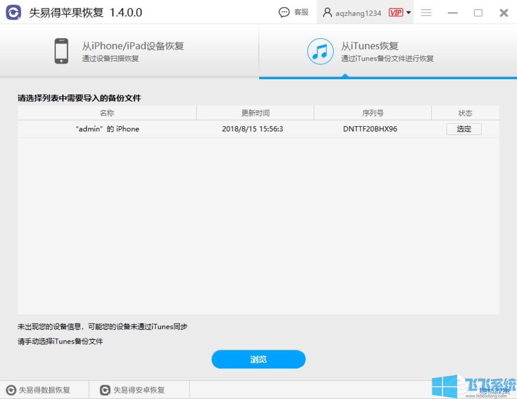
Task: Click the iPhone device icon on the left tab
Action: tap(61, 50)
